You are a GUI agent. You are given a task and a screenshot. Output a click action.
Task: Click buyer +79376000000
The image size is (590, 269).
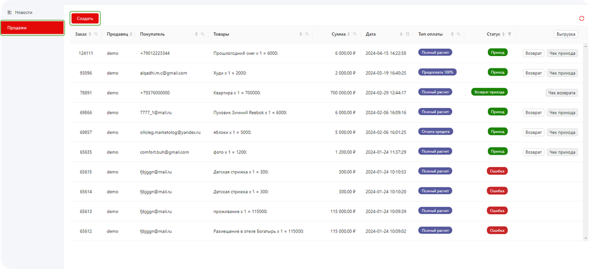click(155, 93)
